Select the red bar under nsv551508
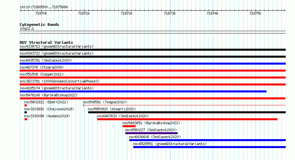Screen dimensions: 295x160 tap(152, 78)
